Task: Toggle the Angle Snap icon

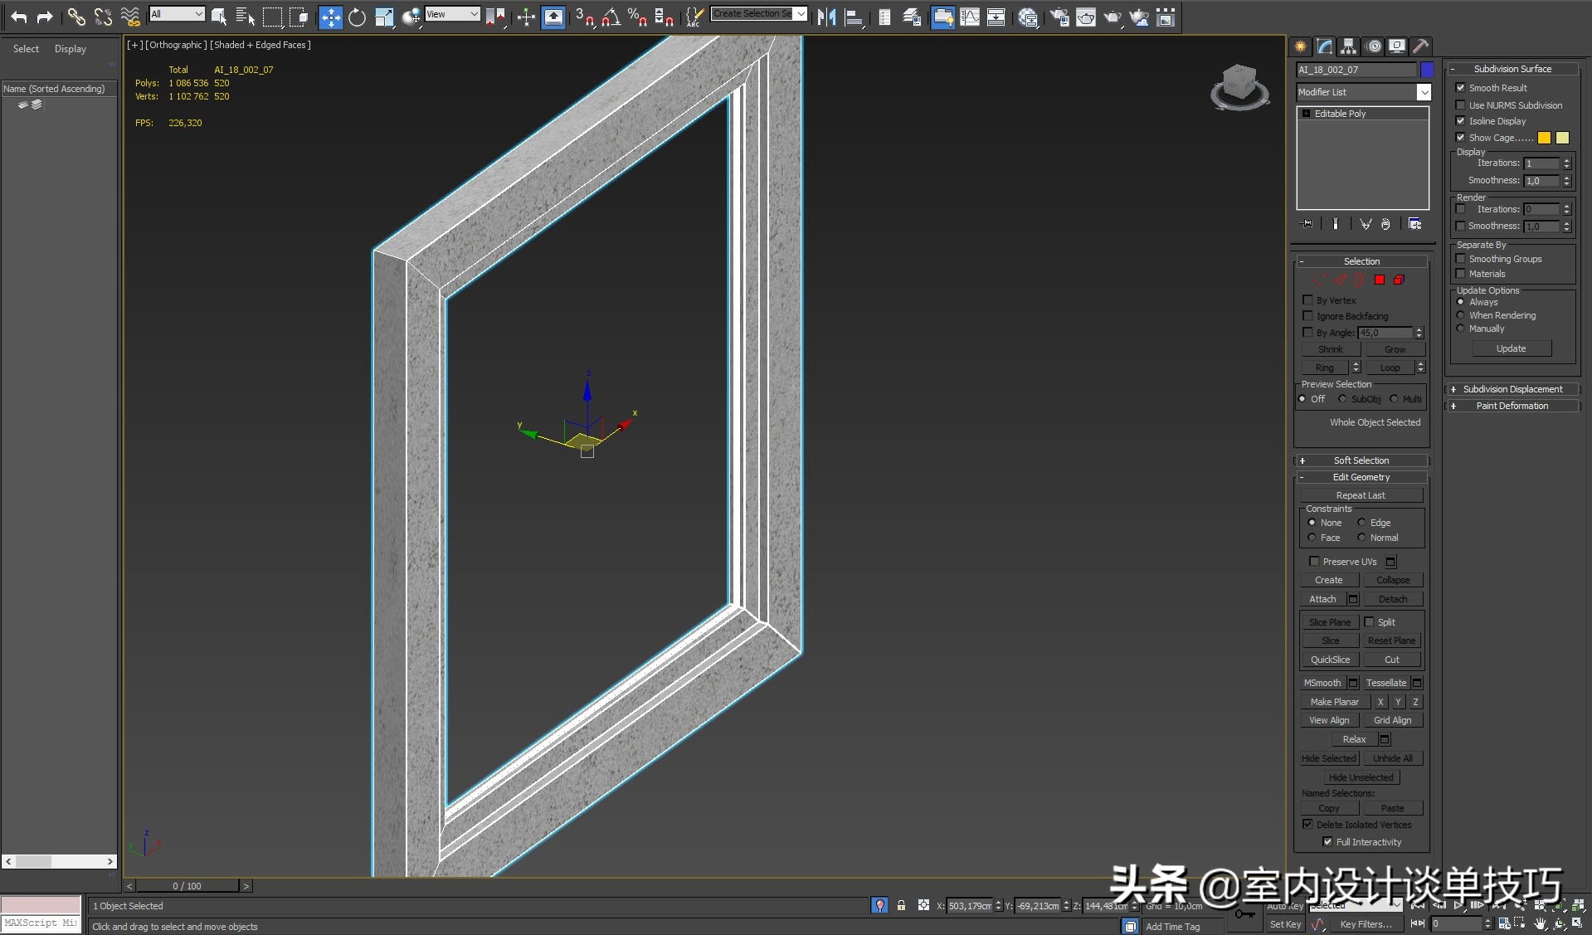Action: click(x=611, y=17)
